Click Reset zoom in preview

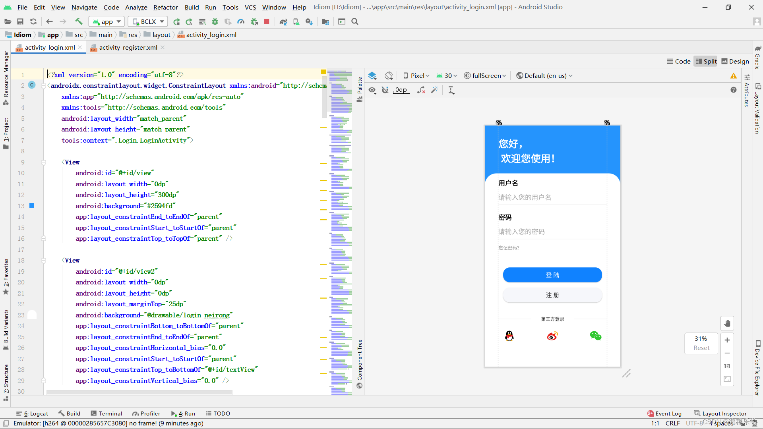[701, 348]
